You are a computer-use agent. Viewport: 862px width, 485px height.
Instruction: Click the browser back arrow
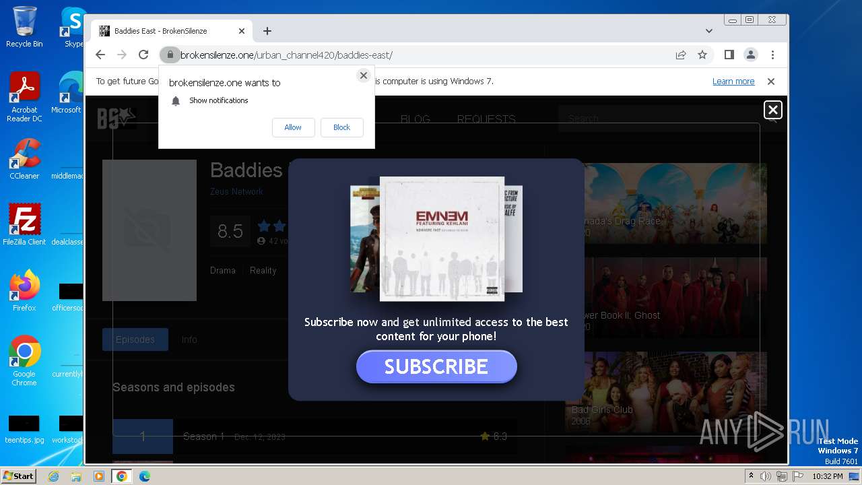(100, 55)
